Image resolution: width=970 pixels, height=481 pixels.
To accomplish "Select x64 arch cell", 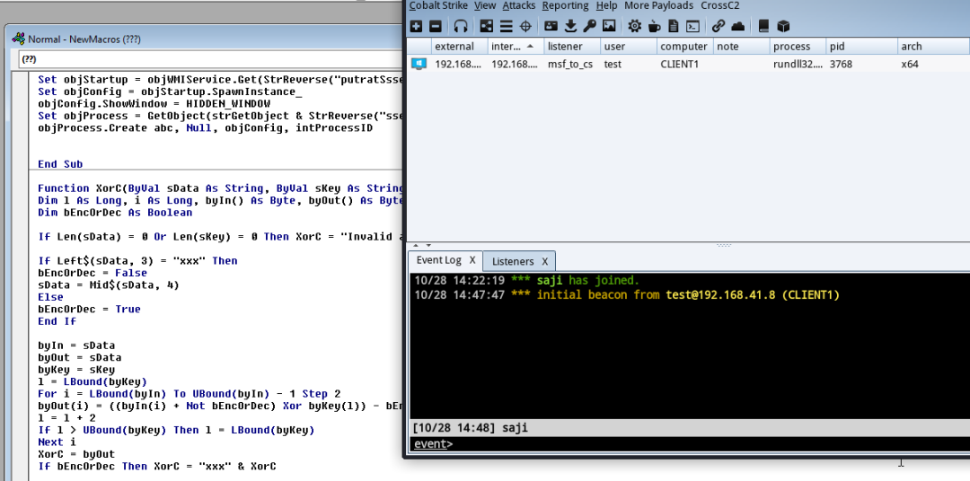I will coord(933,64).
